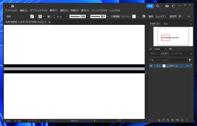197x126 pixels.
Task: Expand レイヤー 1 with chevron
Action: pos(160,66)
